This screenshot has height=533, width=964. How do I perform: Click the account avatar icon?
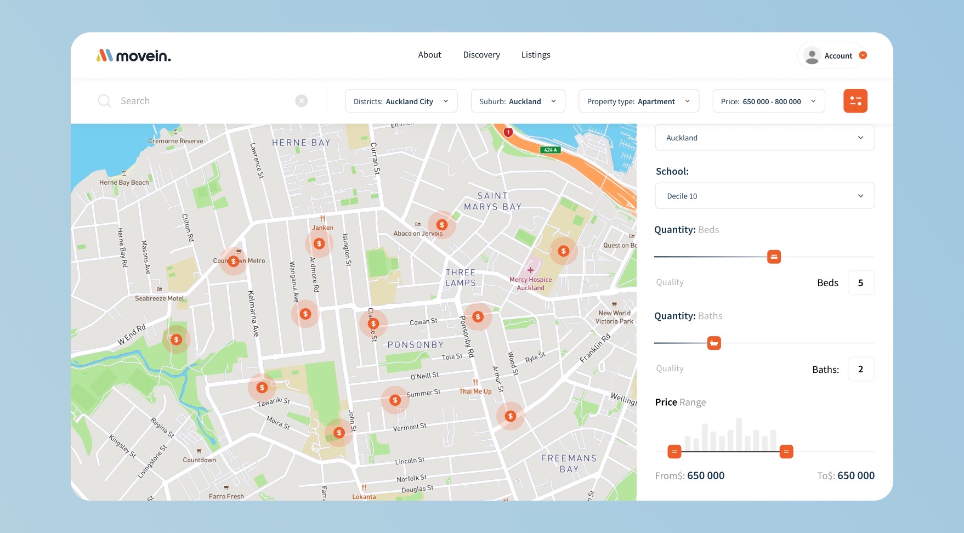pos(812,55)
